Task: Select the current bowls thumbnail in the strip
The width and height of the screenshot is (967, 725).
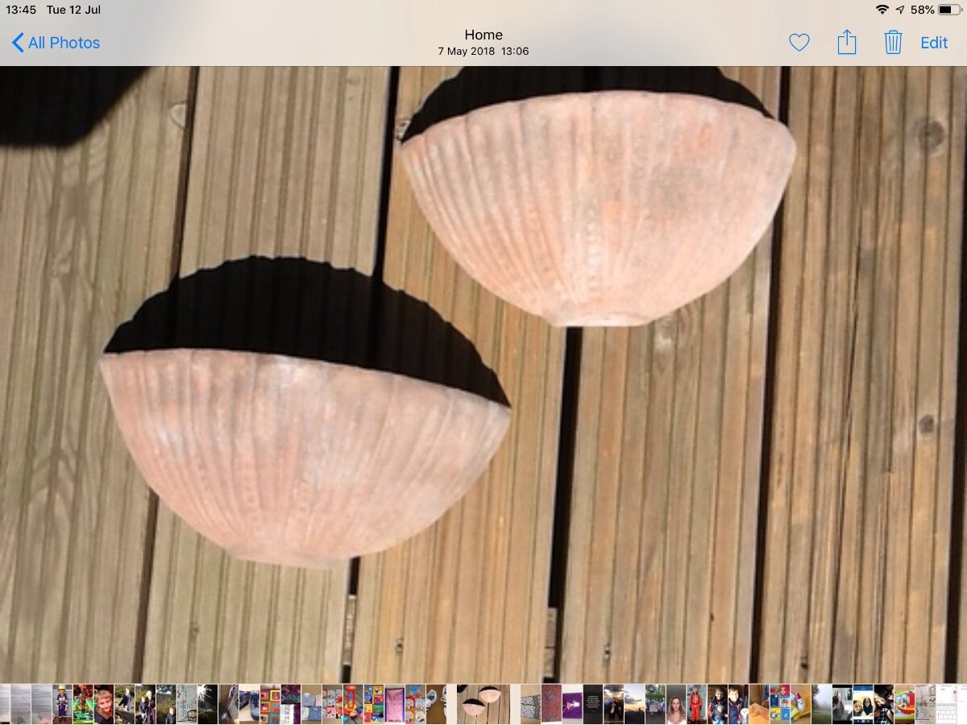Action: (482, 704)
